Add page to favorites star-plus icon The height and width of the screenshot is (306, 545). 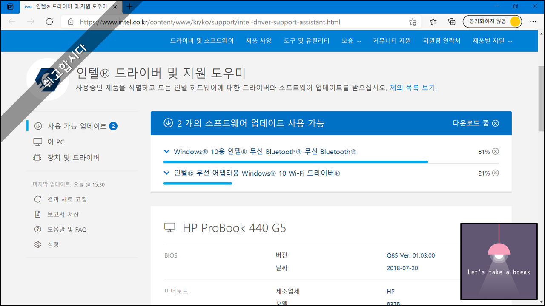click(x=413, y=22)
